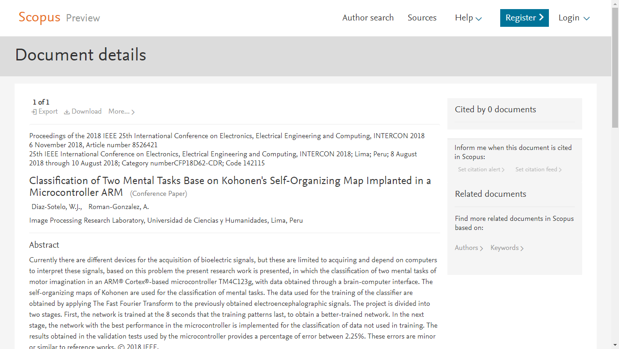Click the Document details heading

click(81, 55)
